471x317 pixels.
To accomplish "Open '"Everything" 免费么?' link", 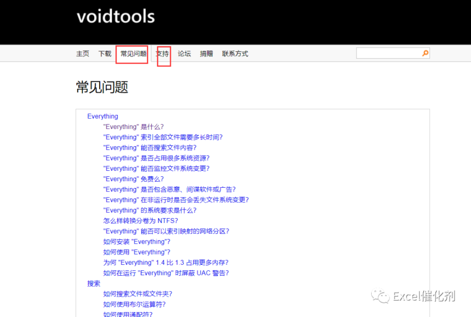I will point(133,179).
